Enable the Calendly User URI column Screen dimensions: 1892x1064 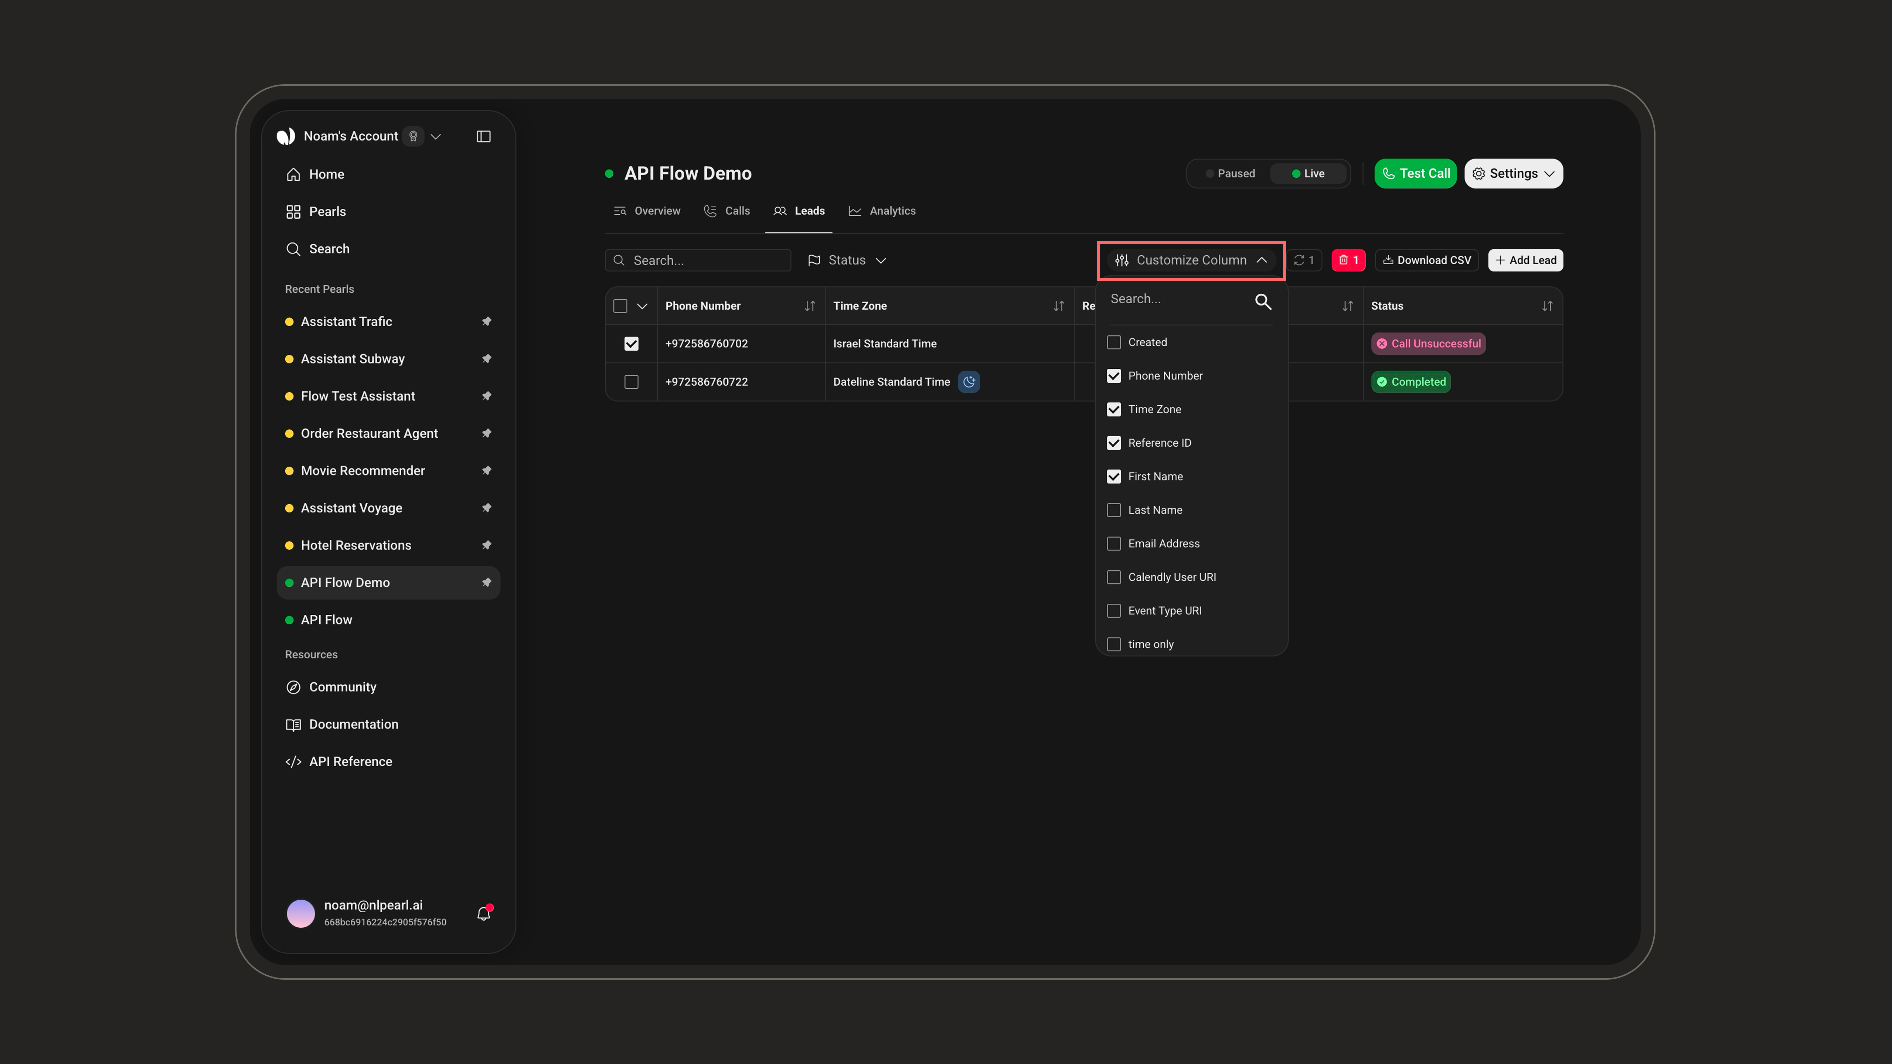(x=1113, y=577)
